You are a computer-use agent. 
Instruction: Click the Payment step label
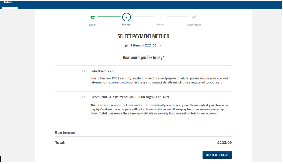126,25
